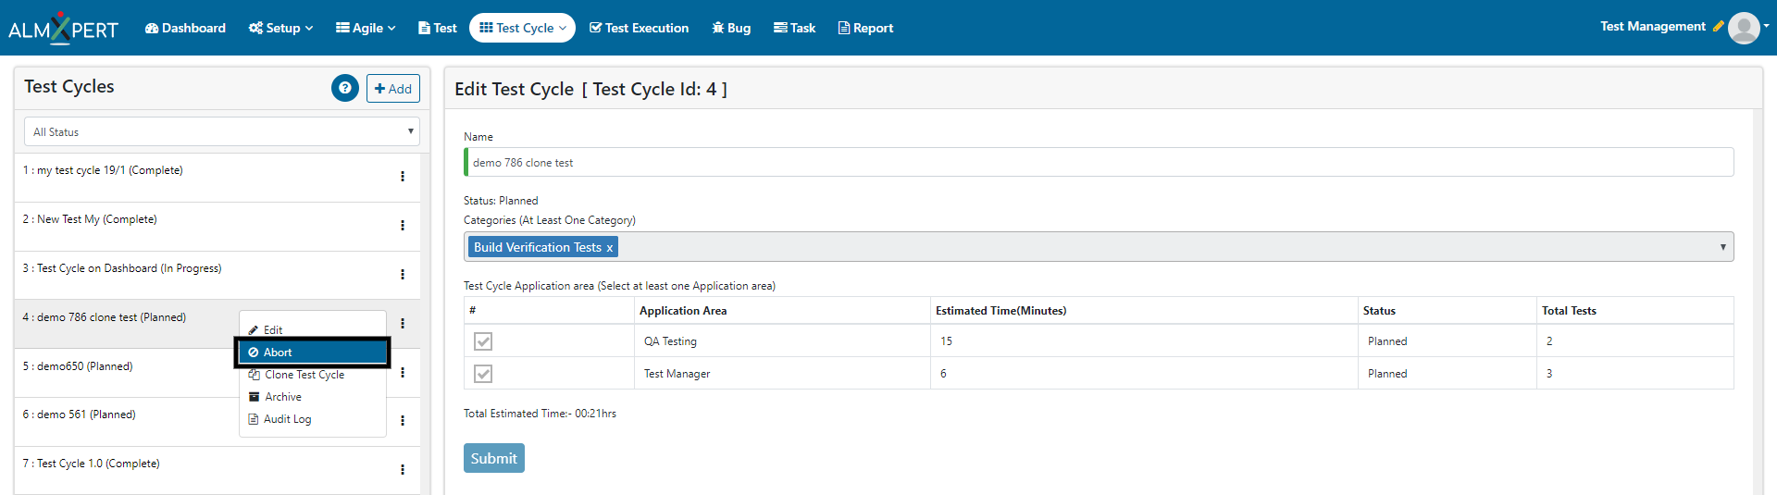Open options menu for New Test My
Viewport: 1777px width, 495px height.
point(403,225)
